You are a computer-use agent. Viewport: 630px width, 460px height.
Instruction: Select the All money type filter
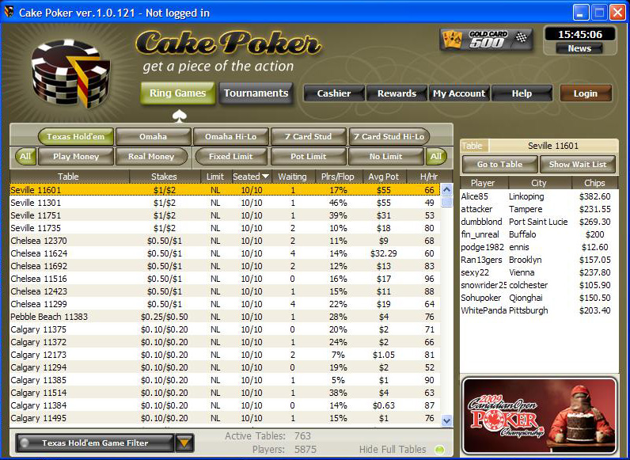click(x=25, y=157)
